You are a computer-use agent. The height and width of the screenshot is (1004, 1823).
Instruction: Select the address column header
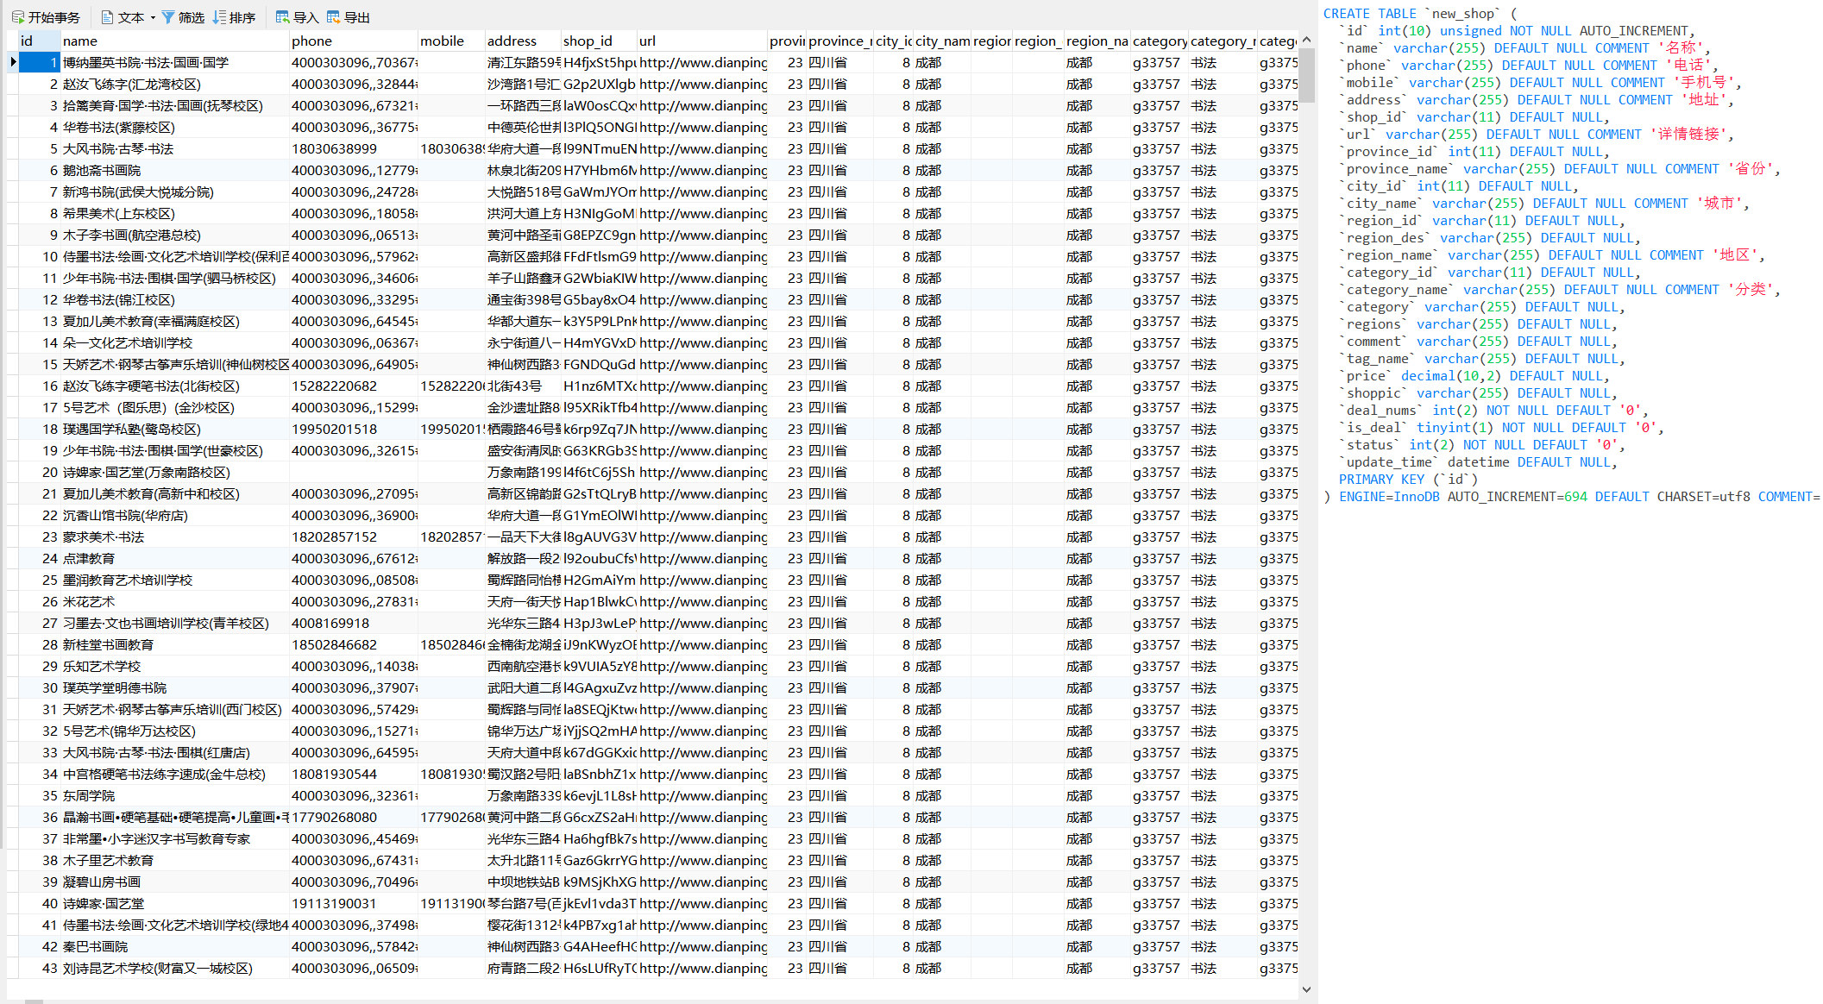(x=523, y=41)
